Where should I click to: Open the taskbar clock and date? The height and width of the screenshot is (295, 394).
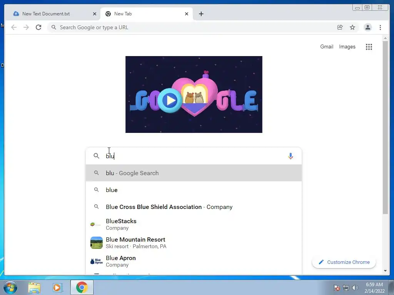tap(374, 287)
